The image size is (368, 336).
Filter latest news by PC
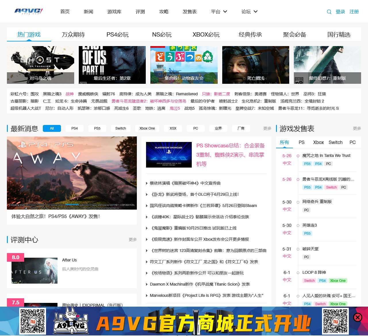click(195, 128)
